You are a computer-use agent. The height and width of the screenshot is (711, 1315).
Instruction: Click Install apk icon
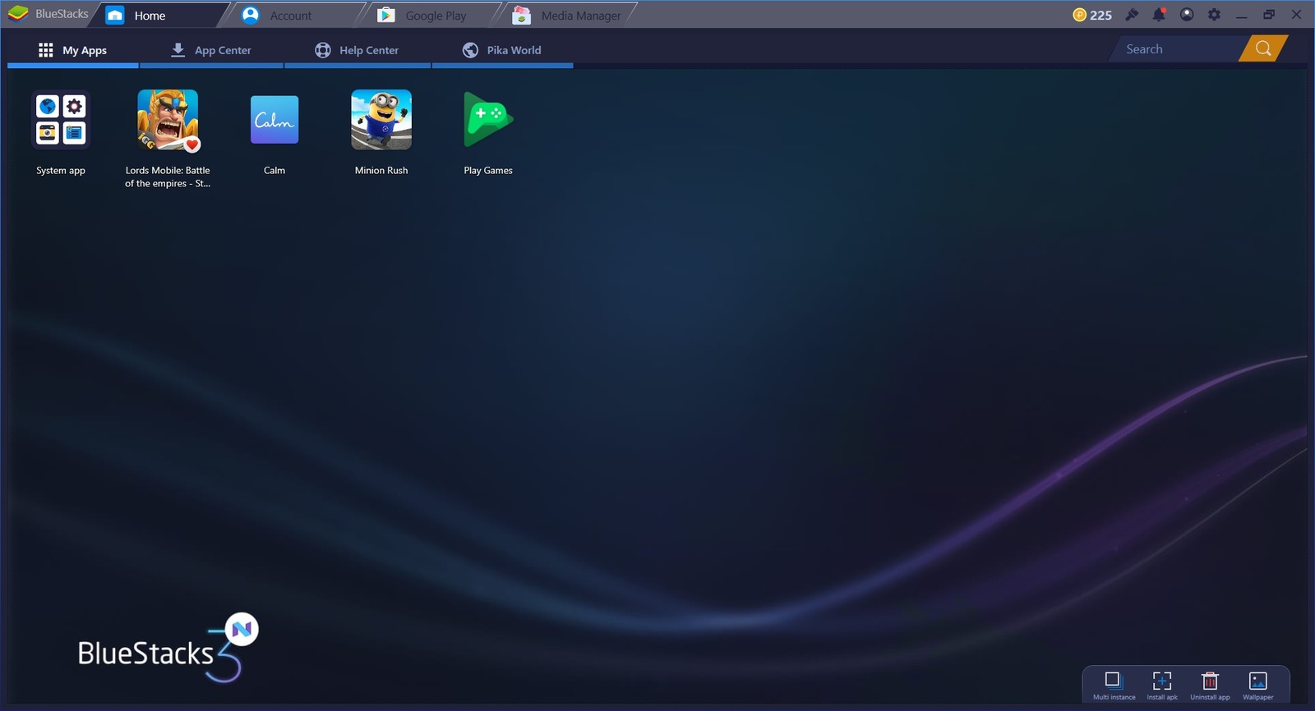pyautogui.click(x=1162, y=681)
